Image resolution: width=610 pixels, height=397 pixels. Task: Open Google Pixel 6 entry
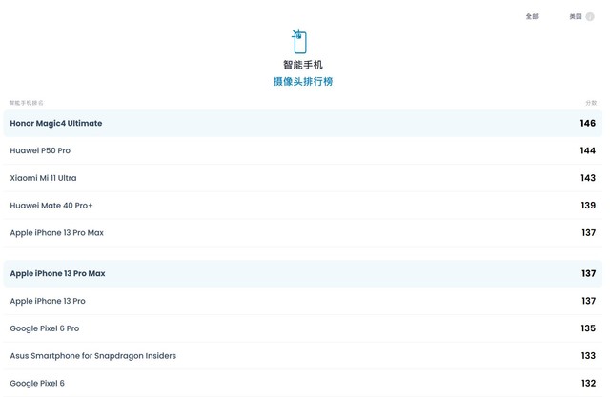pos(37,383)
